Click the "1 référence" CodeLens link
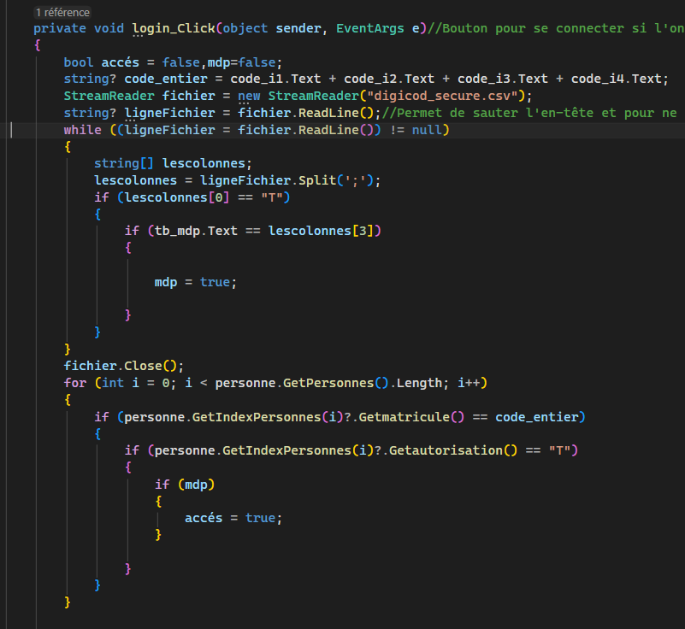 click(62, 13)
